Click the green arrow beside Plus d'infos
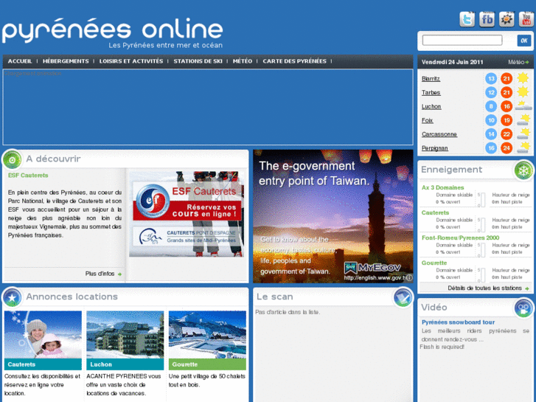Screen dimensions: 536x402 tap(119, 274)
